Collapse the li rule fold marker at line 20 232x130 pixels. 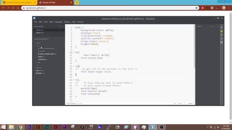(x=74, y=80)
